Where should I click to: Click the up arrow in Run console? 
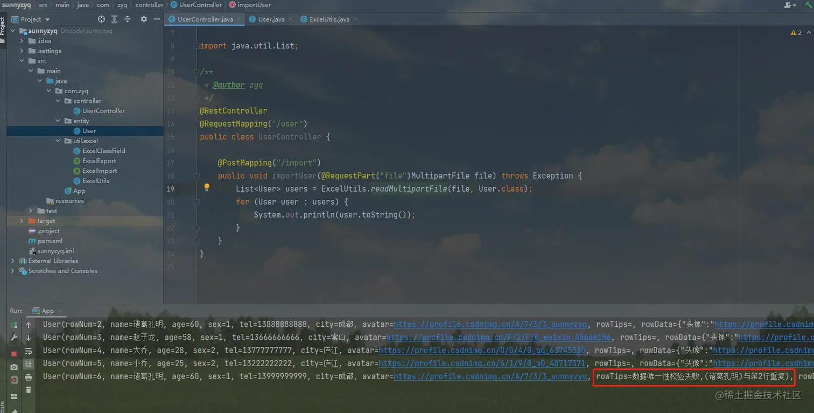(29, 325)
